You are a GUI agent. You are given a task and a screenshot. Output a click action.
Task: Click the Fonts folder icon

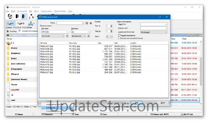tap(8, 48)
